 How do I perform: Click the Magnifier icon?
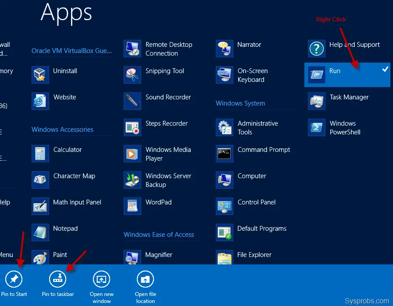(132, 257)
